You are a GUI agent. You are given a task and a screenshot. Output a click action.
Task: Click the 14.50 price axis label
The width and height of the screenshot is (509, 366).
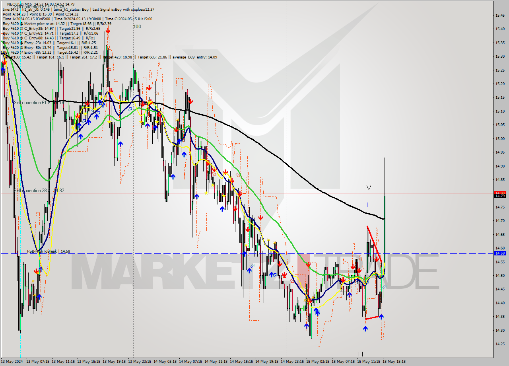click(500, 275)
